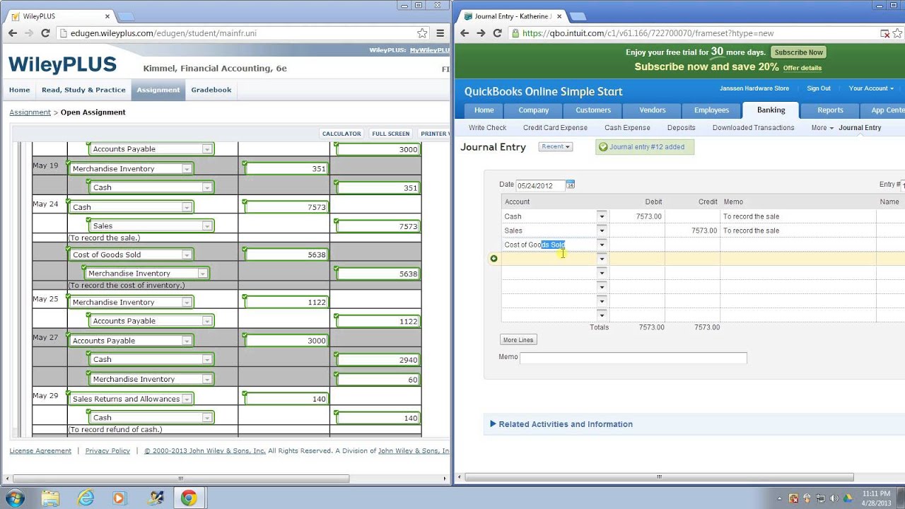Open Windows Explorer from the taskbar
Screen dimensions: 905x509
pyautogui.click(x=52, y=498)
